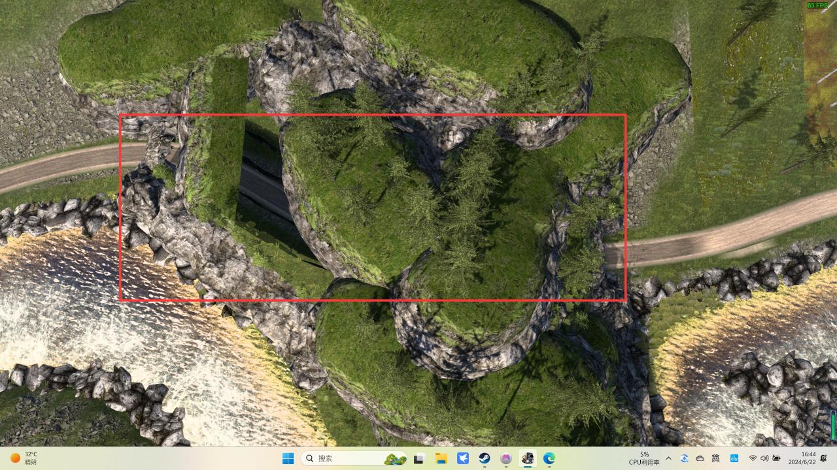Open the blue bird app on taskbar
837x470 pixels.
(463, 458)
